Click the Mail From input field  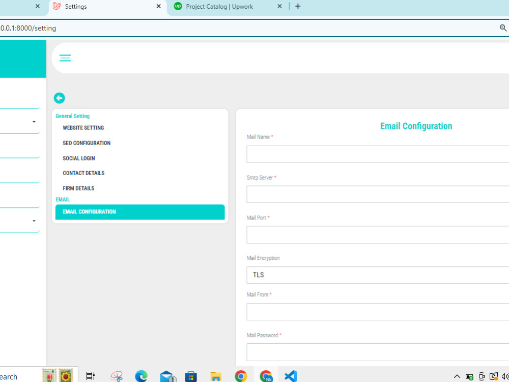click(378, 312)
